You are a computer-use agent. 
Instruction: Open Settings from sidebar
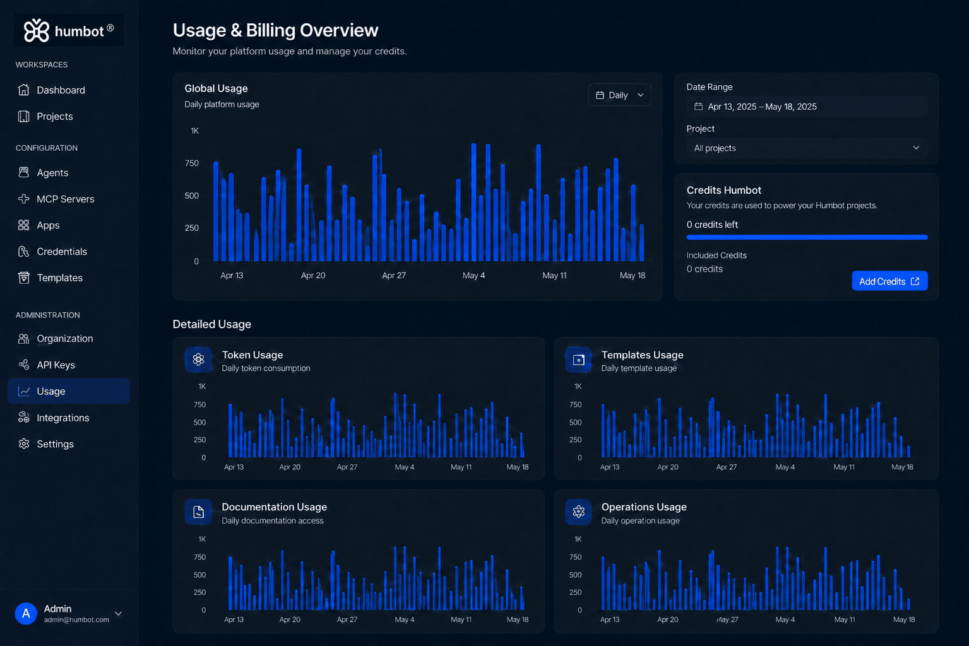pyautogui.click(x=69, y=444)
